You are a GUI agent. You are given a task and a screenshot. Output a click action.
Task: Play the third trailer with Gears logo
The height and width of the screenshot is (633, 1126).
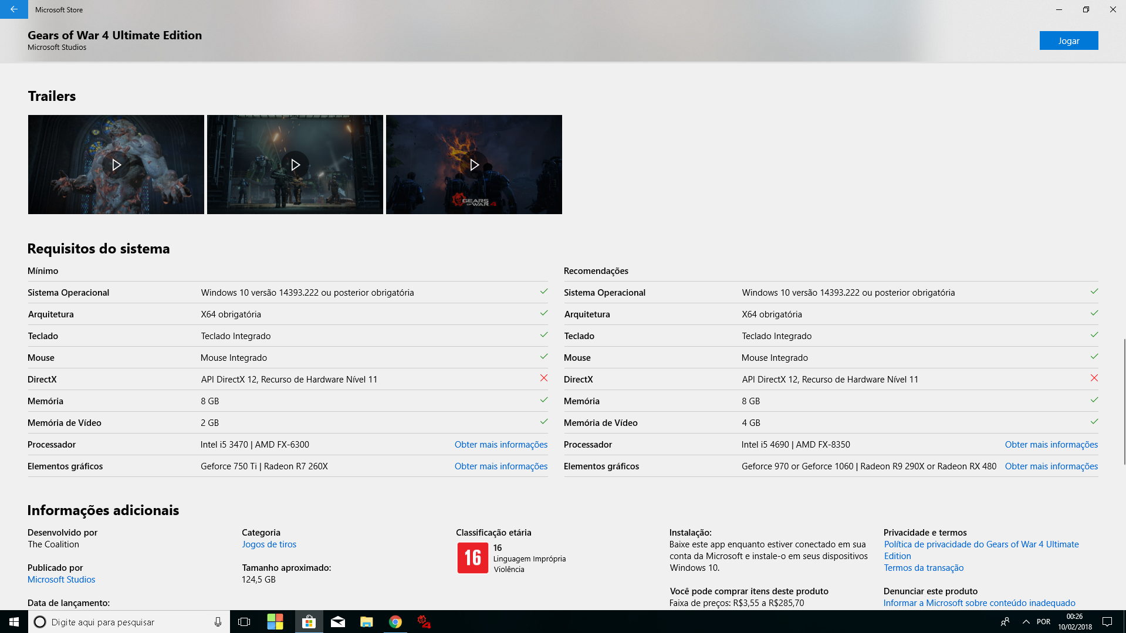coord(474,165)
